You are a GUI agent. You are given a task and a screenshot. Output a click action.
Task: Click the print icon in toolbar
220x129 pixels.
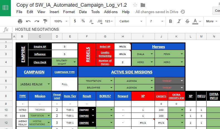[20, 21]
